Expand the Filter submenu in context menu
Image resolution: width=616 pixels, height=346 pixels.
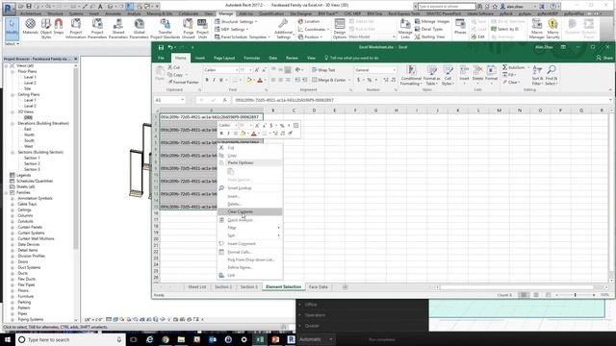[250, 228]
